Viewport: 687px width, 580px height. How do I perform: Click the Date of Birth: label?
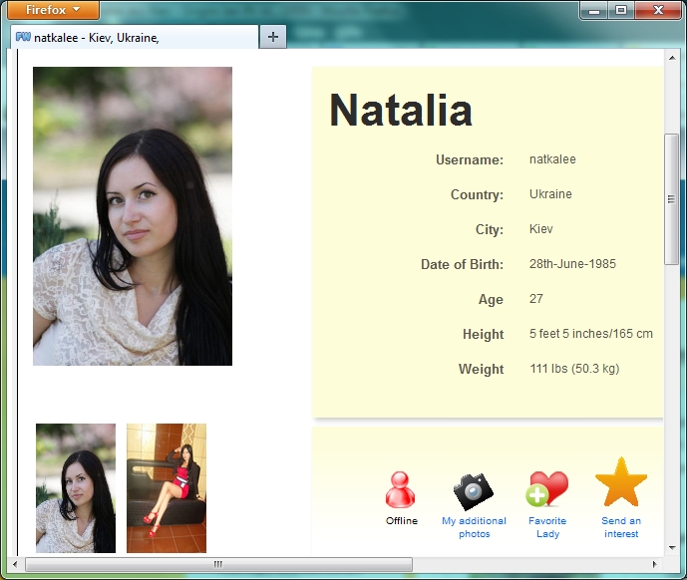tap(462, 265)
